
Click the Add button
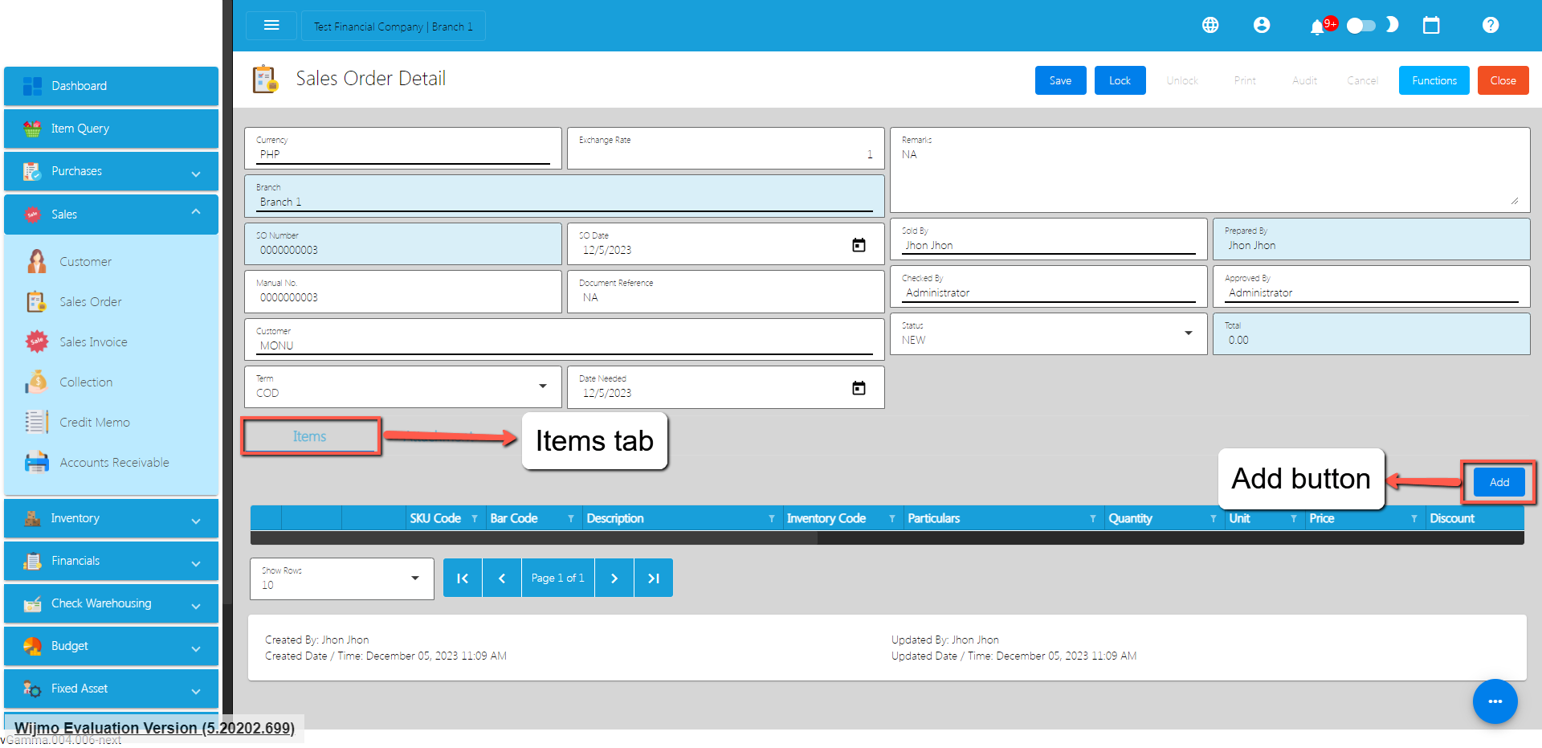[1499, 482]
